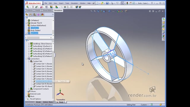
Task: Click the Study advisor magnifier icon
Action: [28, 7]
